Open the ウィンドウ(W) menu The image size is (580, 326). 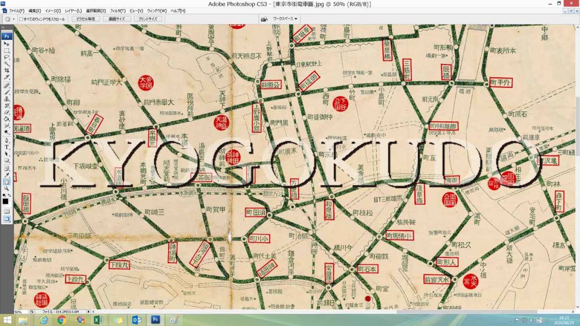click(157, 11)
